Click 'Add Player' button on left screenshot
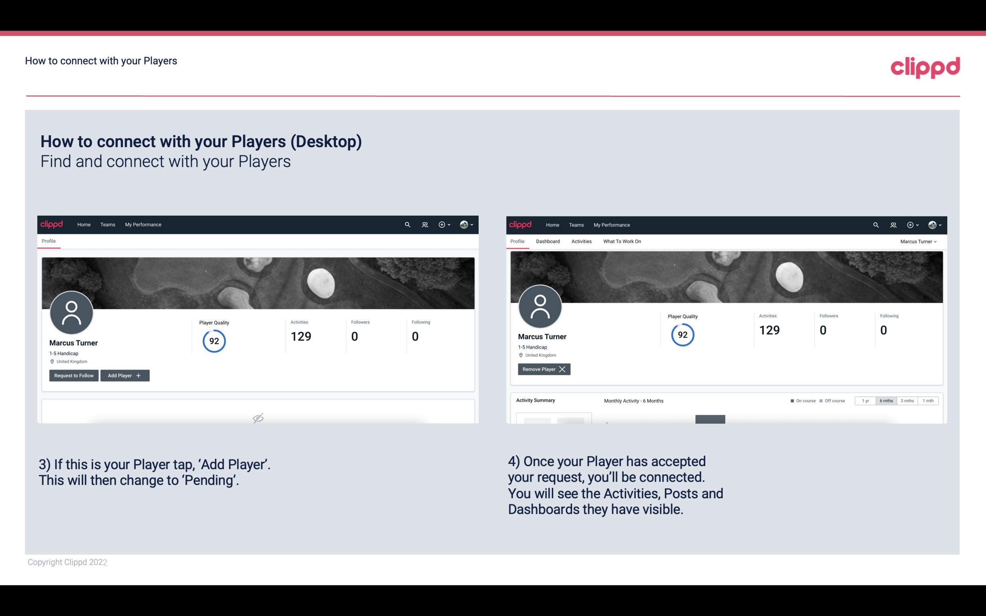 point(124,375)
